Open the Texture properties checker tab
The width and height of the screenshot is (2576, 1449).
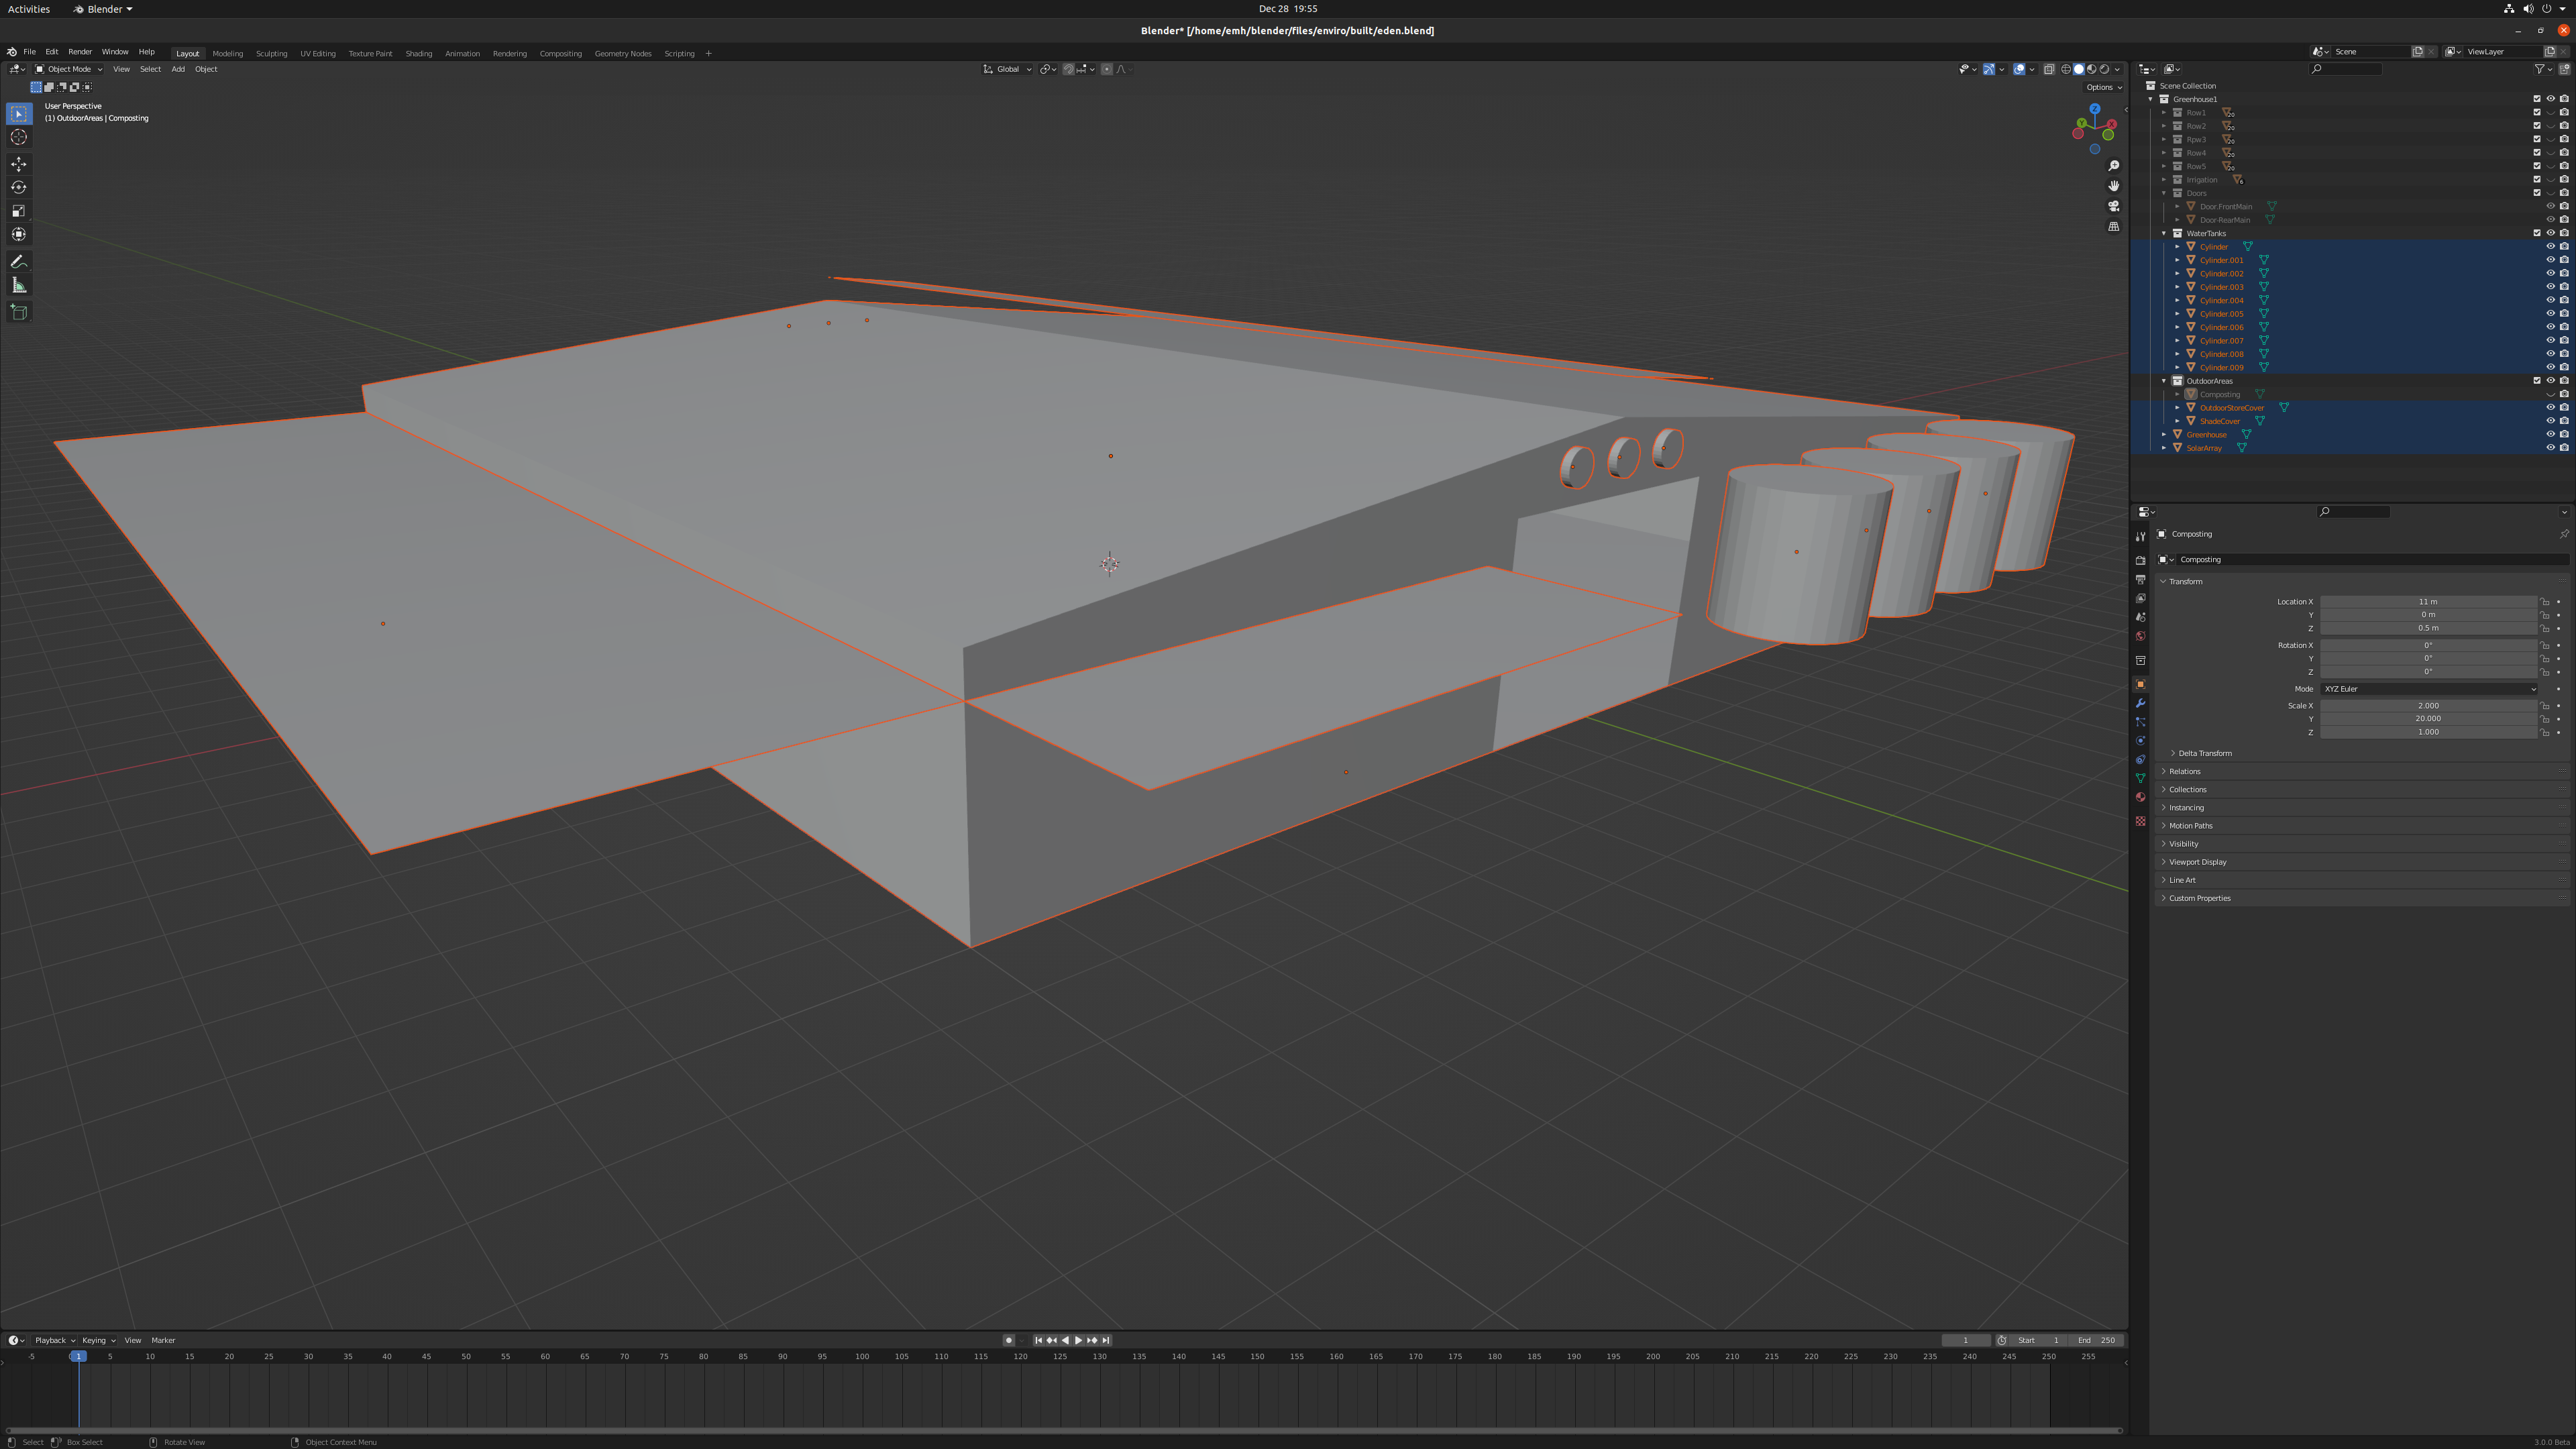click(2140, 821)
